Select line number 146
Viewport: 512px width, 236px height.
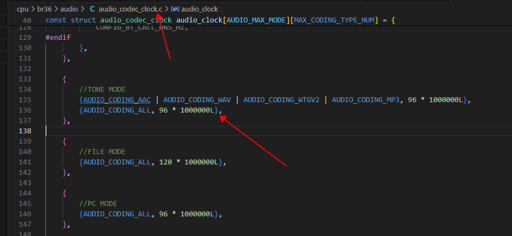pos(25,214)
